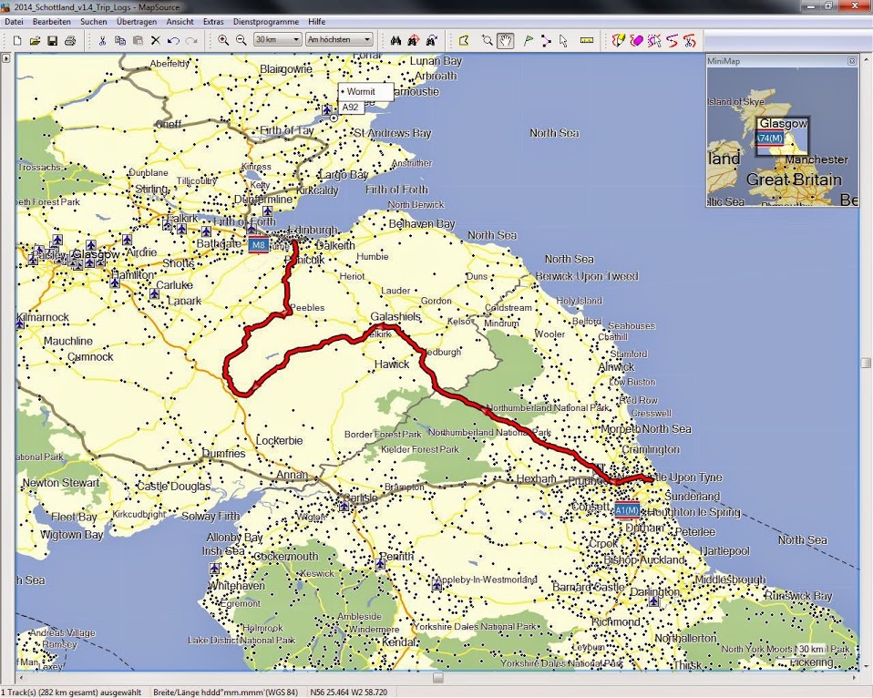The width and height of the screenshot is (873, 698).
Task: Select the track Eraser tool
Action: [636, 40]
